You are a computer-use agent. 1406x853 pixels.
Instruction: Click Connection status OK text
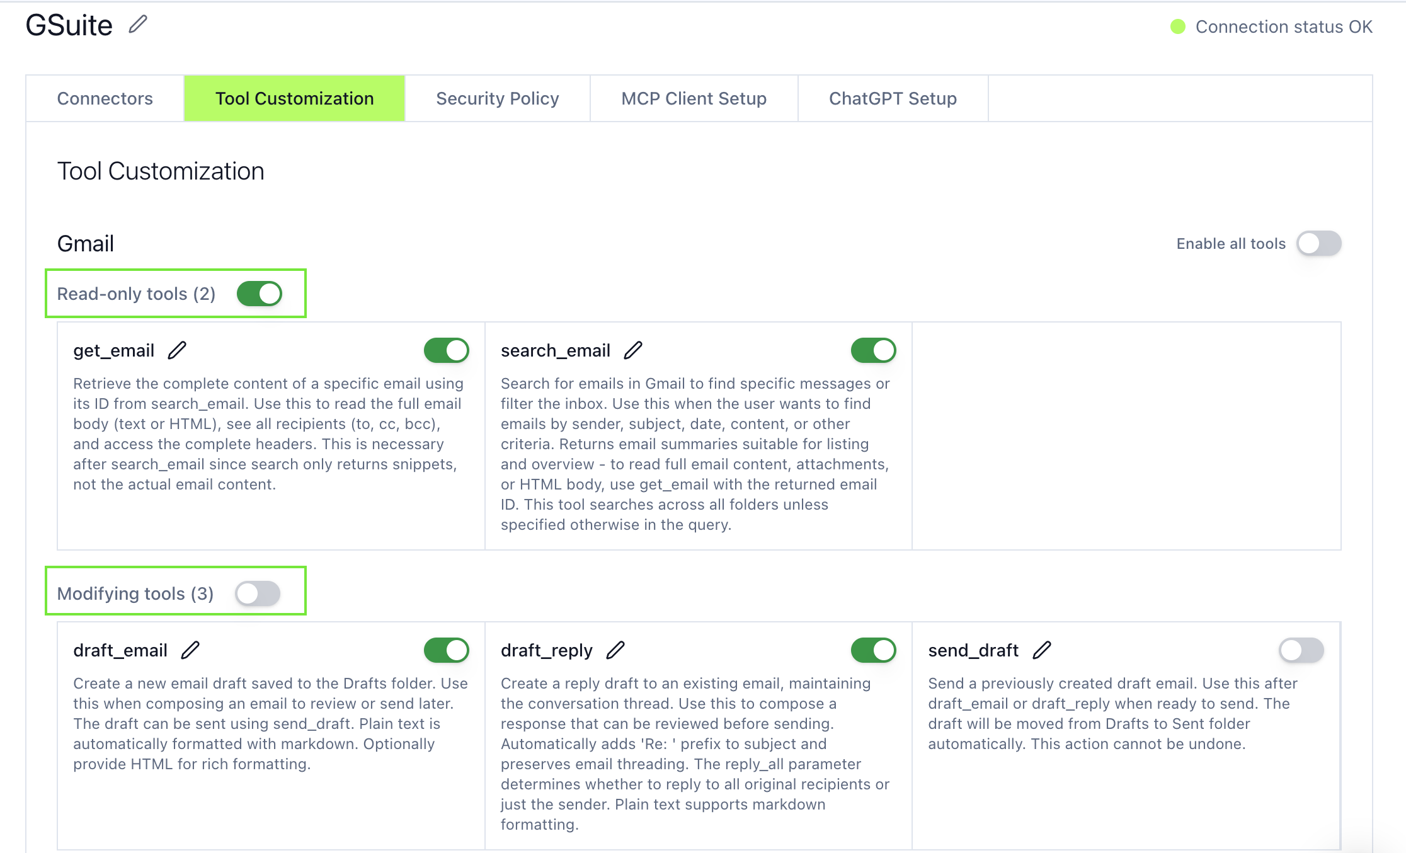coord(1284,26)
